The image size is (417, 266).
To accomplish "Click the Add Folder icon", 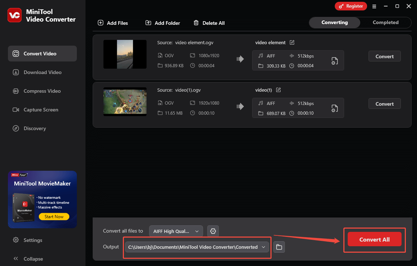I will 148,23.
